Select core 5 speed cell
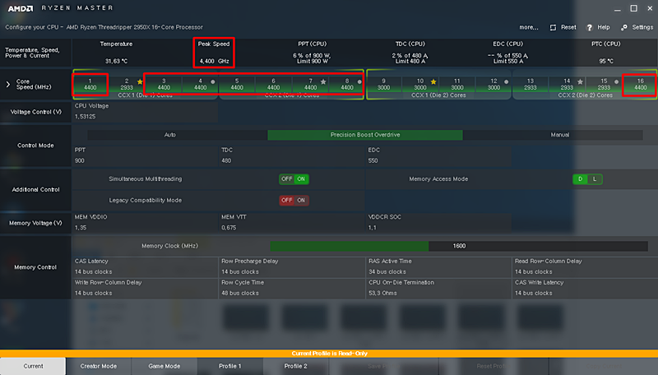658x375 pixels. point(237,85)
